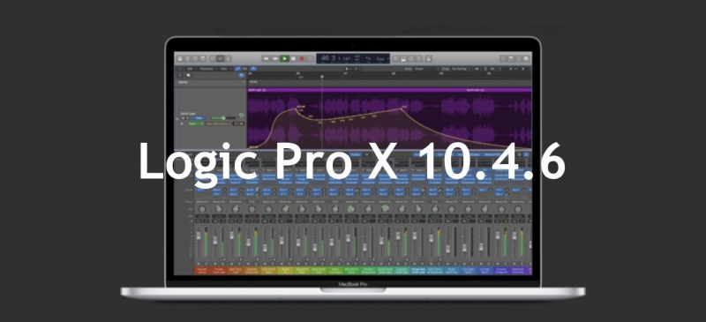Mute the first mixer channel strip
The image size is (706, 322).
[x=198, y=264]
